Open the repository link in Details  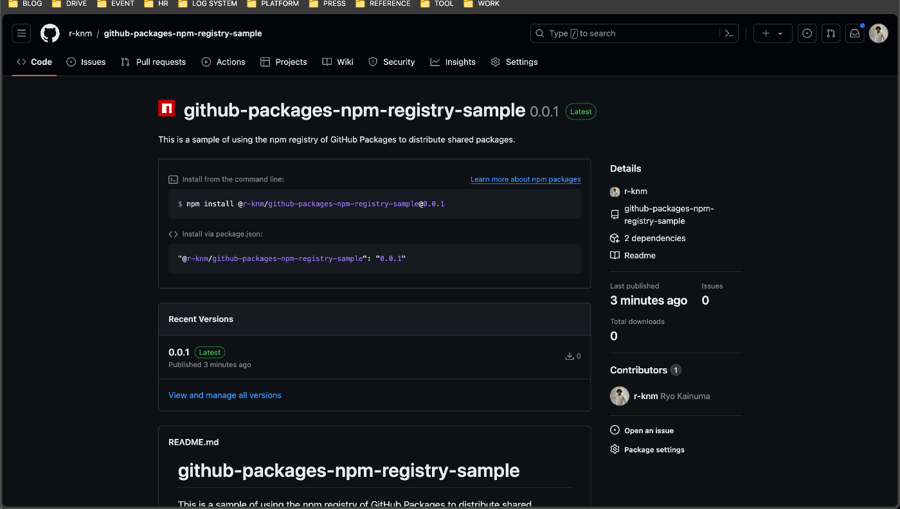point(669,215)
